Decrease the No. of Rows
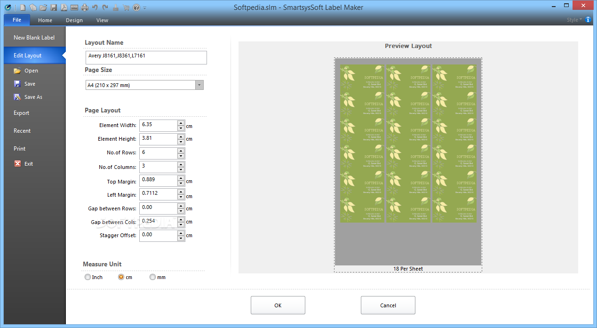The height and width of the screenshot is (328, 597). coord(181,156)
